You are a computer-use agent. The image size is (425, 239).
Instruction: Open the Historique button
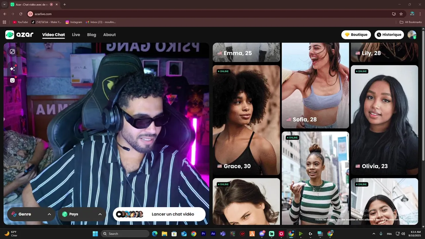(x=389, y=35)
